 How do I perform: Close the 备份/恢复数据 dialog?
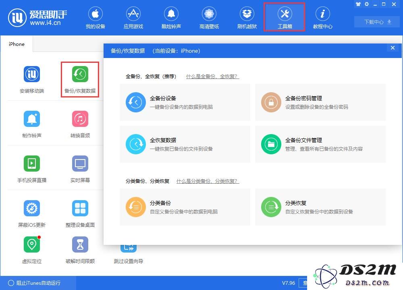[x=393, y=48]
